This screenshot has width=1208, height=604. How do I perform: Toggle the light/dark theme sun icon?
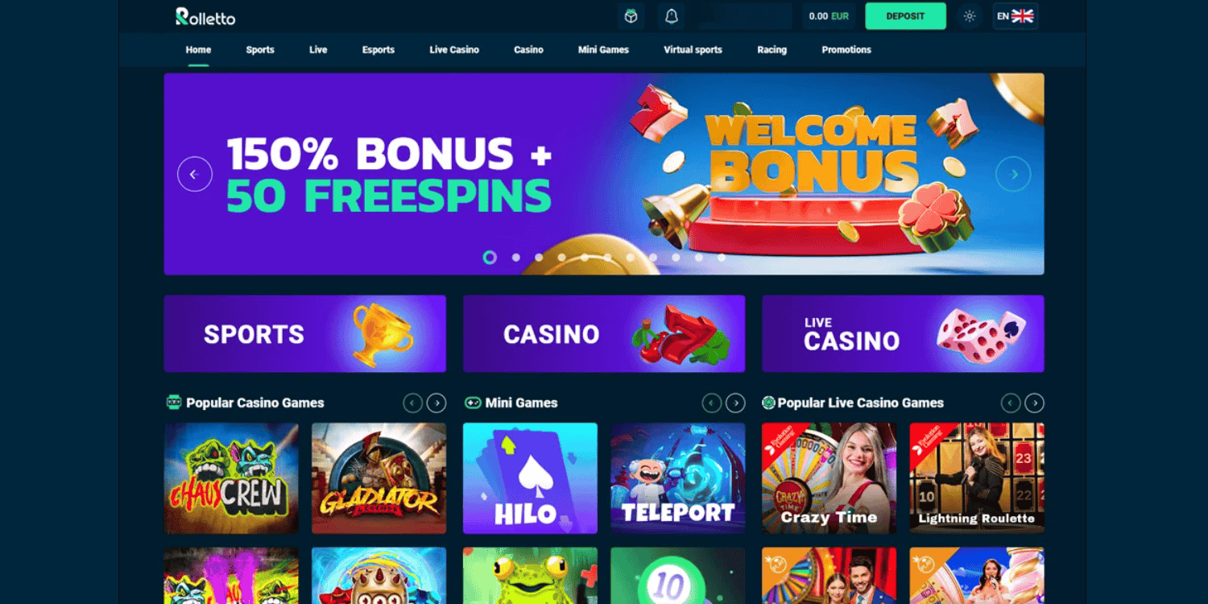(x=970, y=16)
